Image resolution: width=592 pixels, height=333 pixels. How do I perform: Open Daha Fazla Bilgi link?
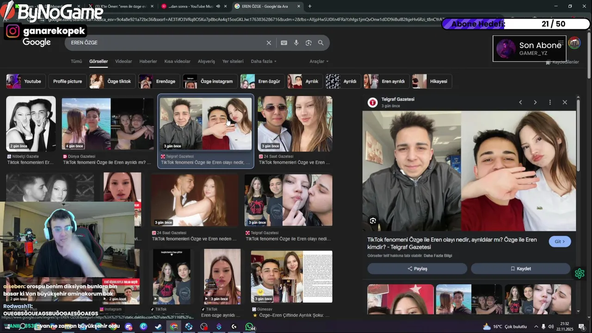point(438,256)
